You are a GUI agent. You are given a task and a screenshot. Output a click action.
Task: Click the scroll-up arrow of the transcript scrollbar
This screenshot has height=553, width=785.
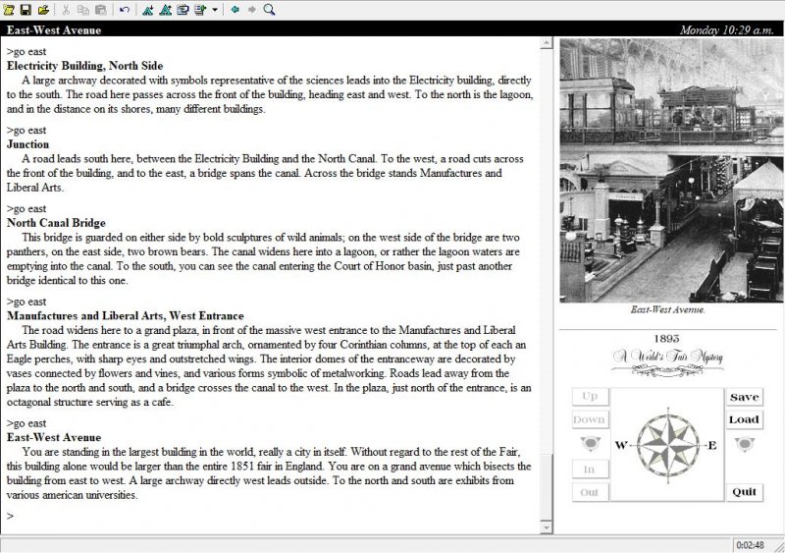[x=547, y=44]
